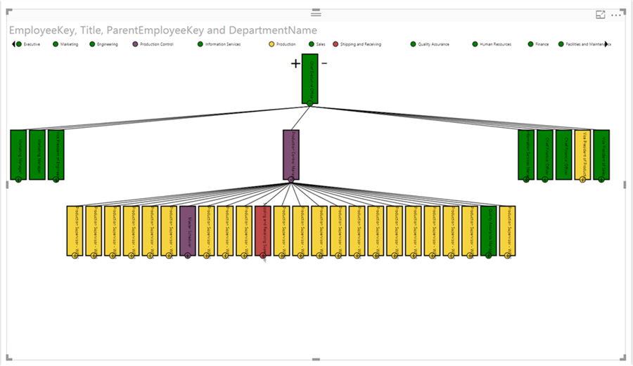This screenshot has width=633, height=366.
Task: Open the Focus mode icon
Action: (x=601, y=14)
